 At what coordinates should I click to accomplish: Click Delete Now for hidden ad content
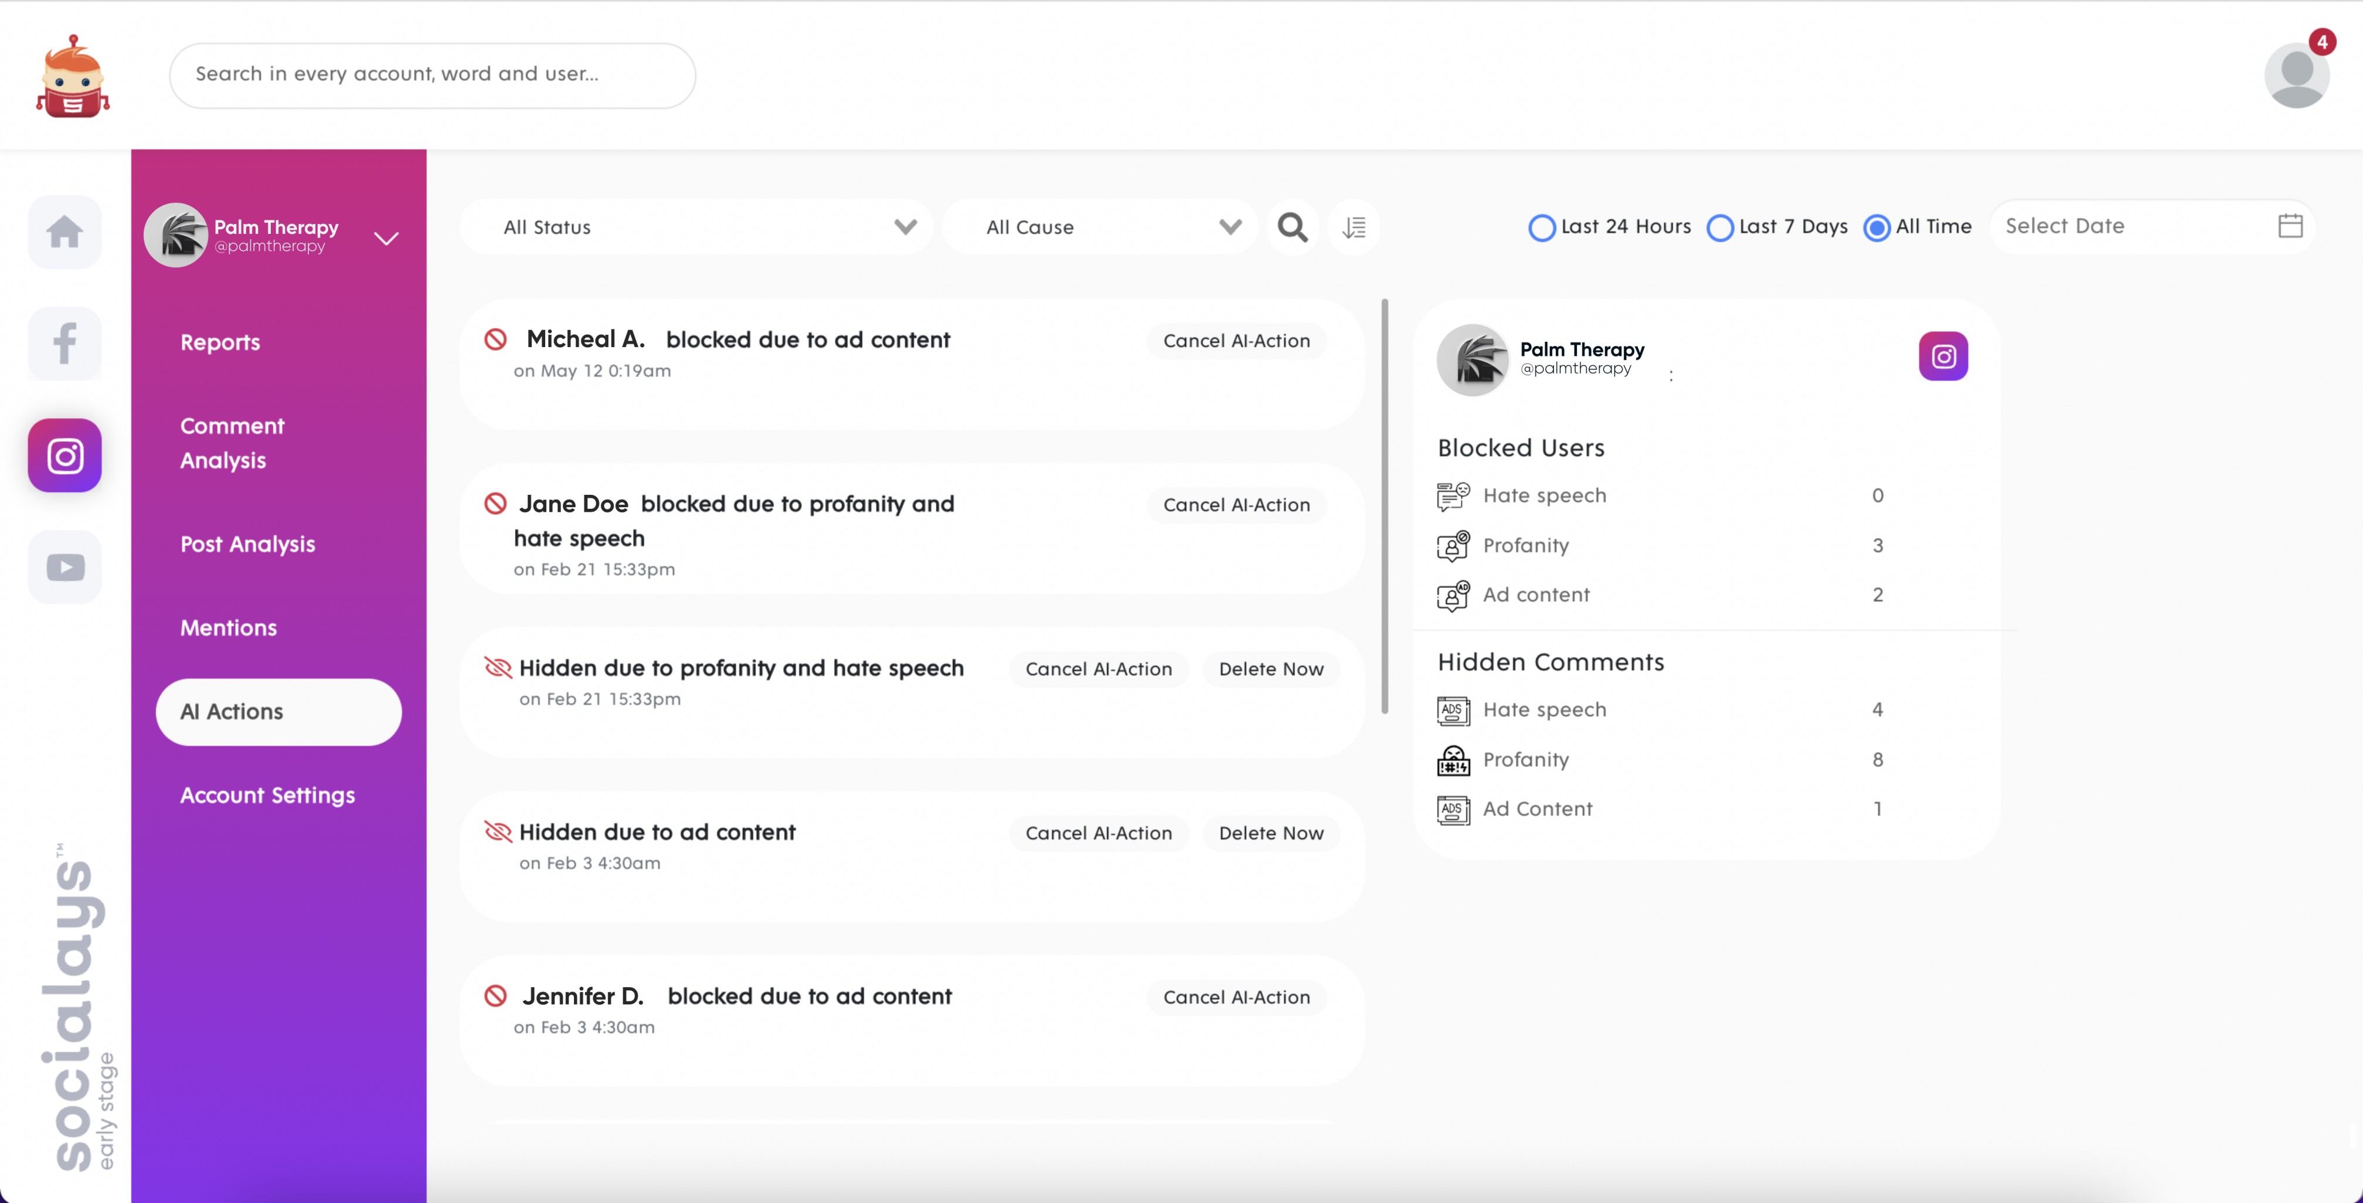1270,833
